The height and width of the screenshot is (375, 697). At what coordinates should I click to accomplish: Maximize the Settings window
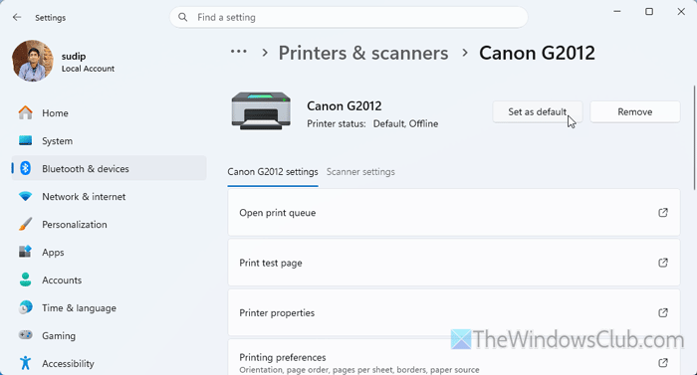649,12
